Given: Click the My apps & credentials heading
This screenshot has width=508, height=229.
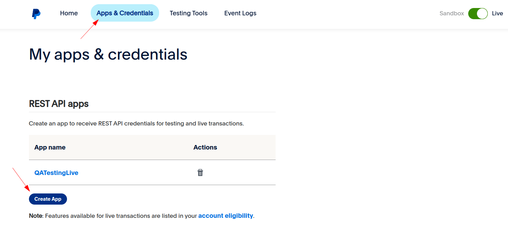Looking at the screenshot, I should point(108,55).
